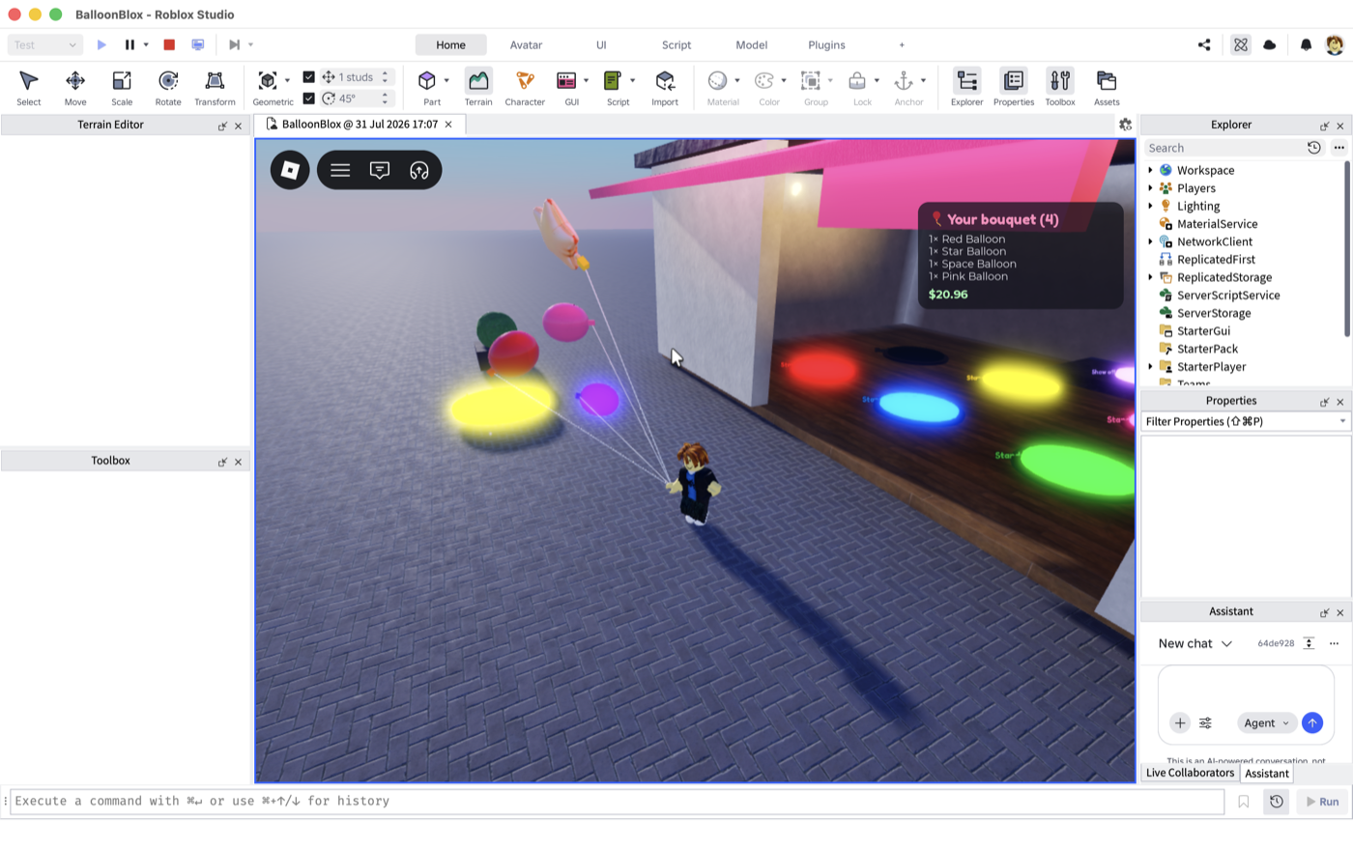Open the Transform tool
Screen dimensions: 1353x848
(x=215, y=87)
